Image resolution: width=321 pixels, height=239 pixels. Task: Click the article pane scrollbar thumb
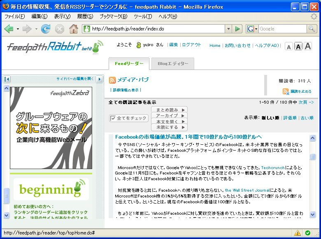[312, 157]
